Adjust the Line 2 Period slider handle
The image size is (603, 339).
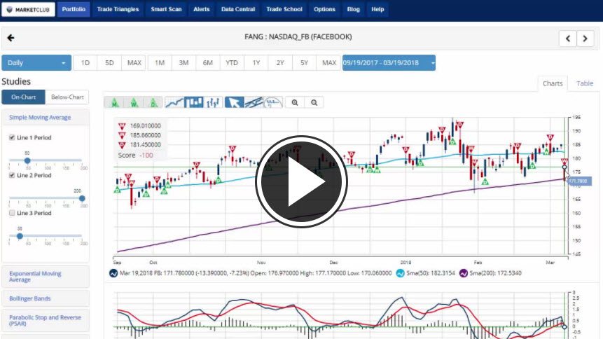(x=82, y=198)
